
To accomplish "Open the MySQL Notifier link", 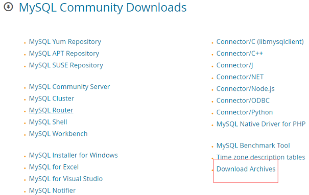I will tap(52, 191).
